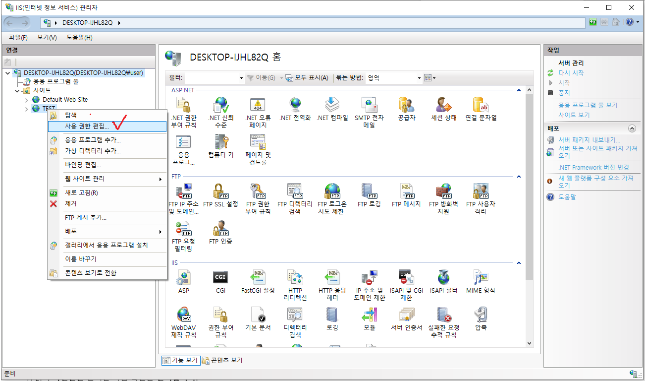
Task: Select 응용 프로그램 풀 tree item
Action: tap(55, 81)
